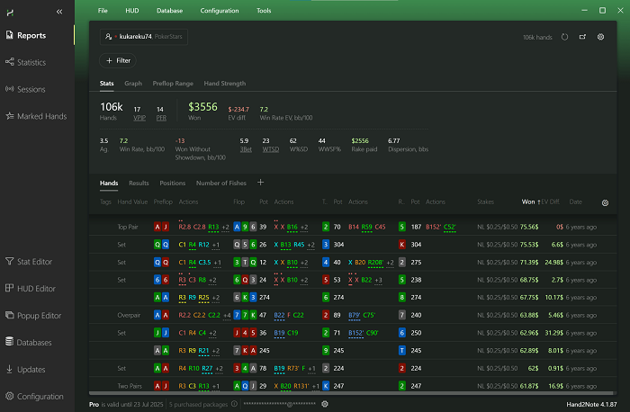Screen dimensions: 630x412
Task: Click the Filter button
Action: 119,60
